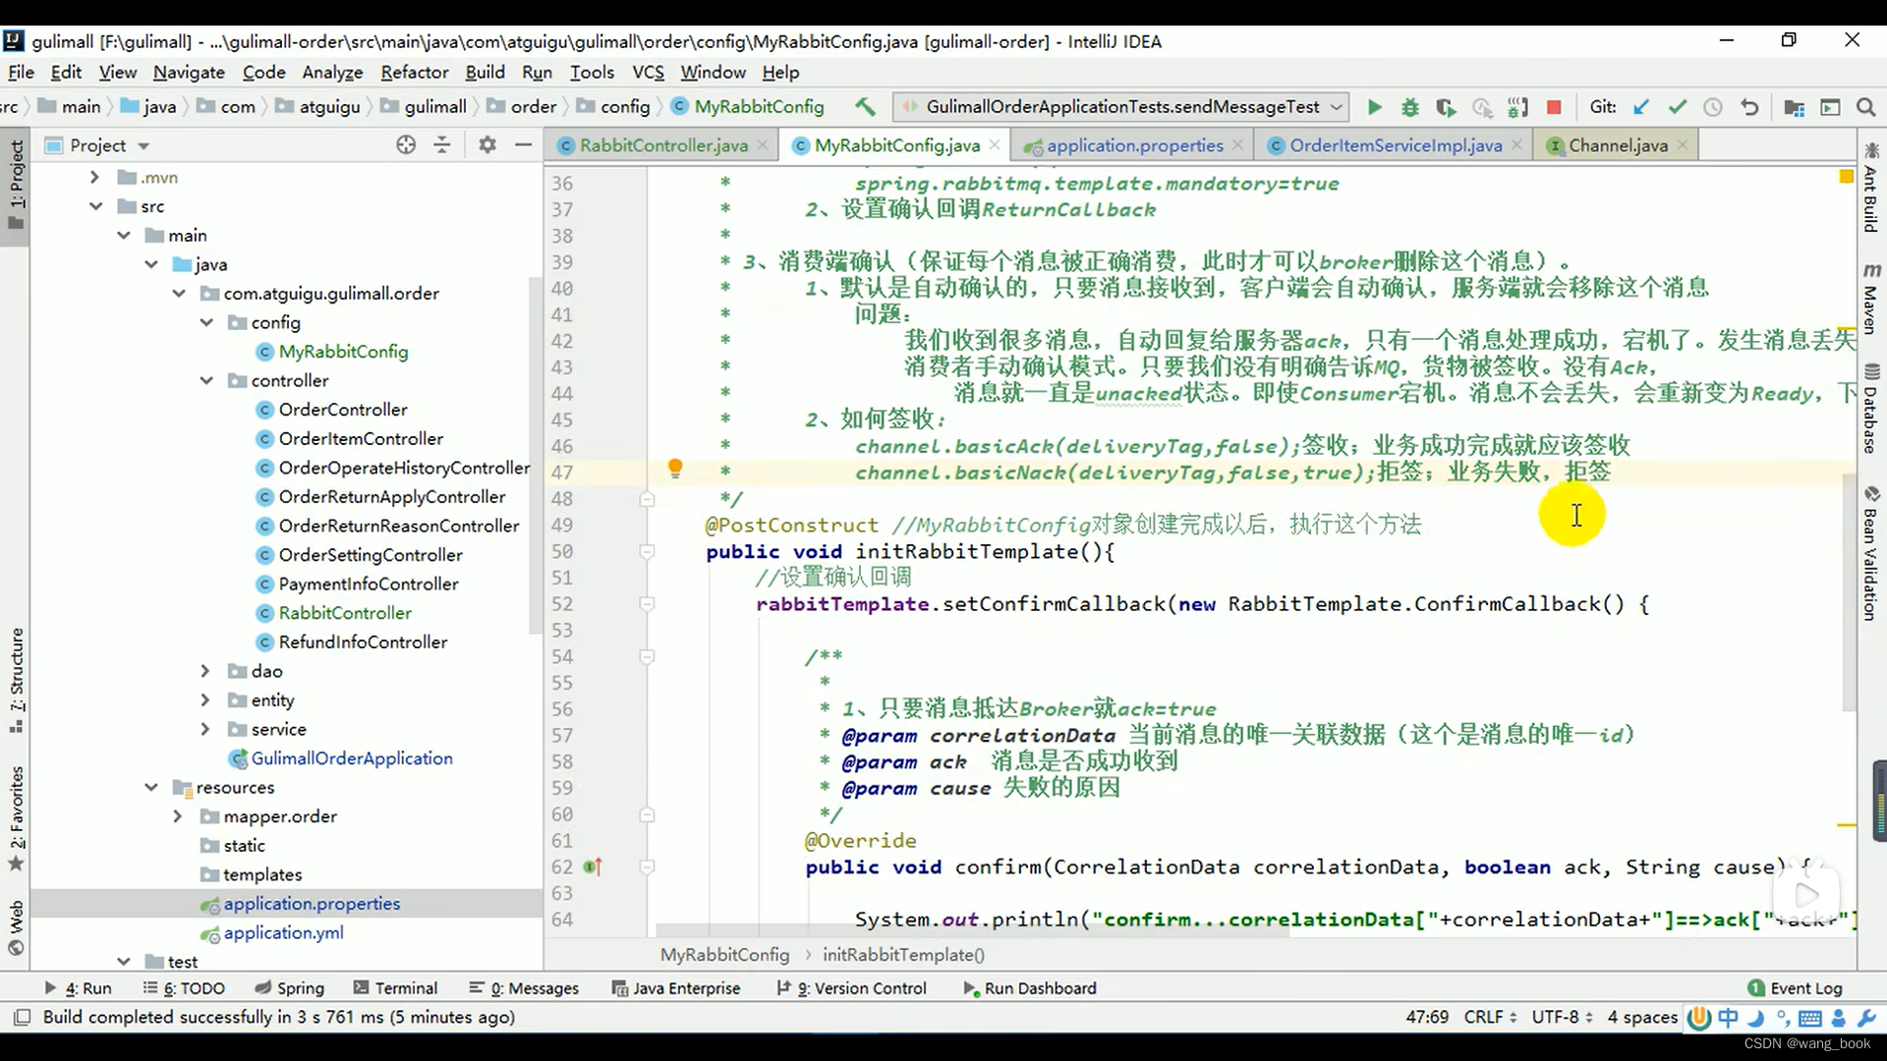Open the TODO tool window
1887x1061 pixels.
[x=184, y=988]
